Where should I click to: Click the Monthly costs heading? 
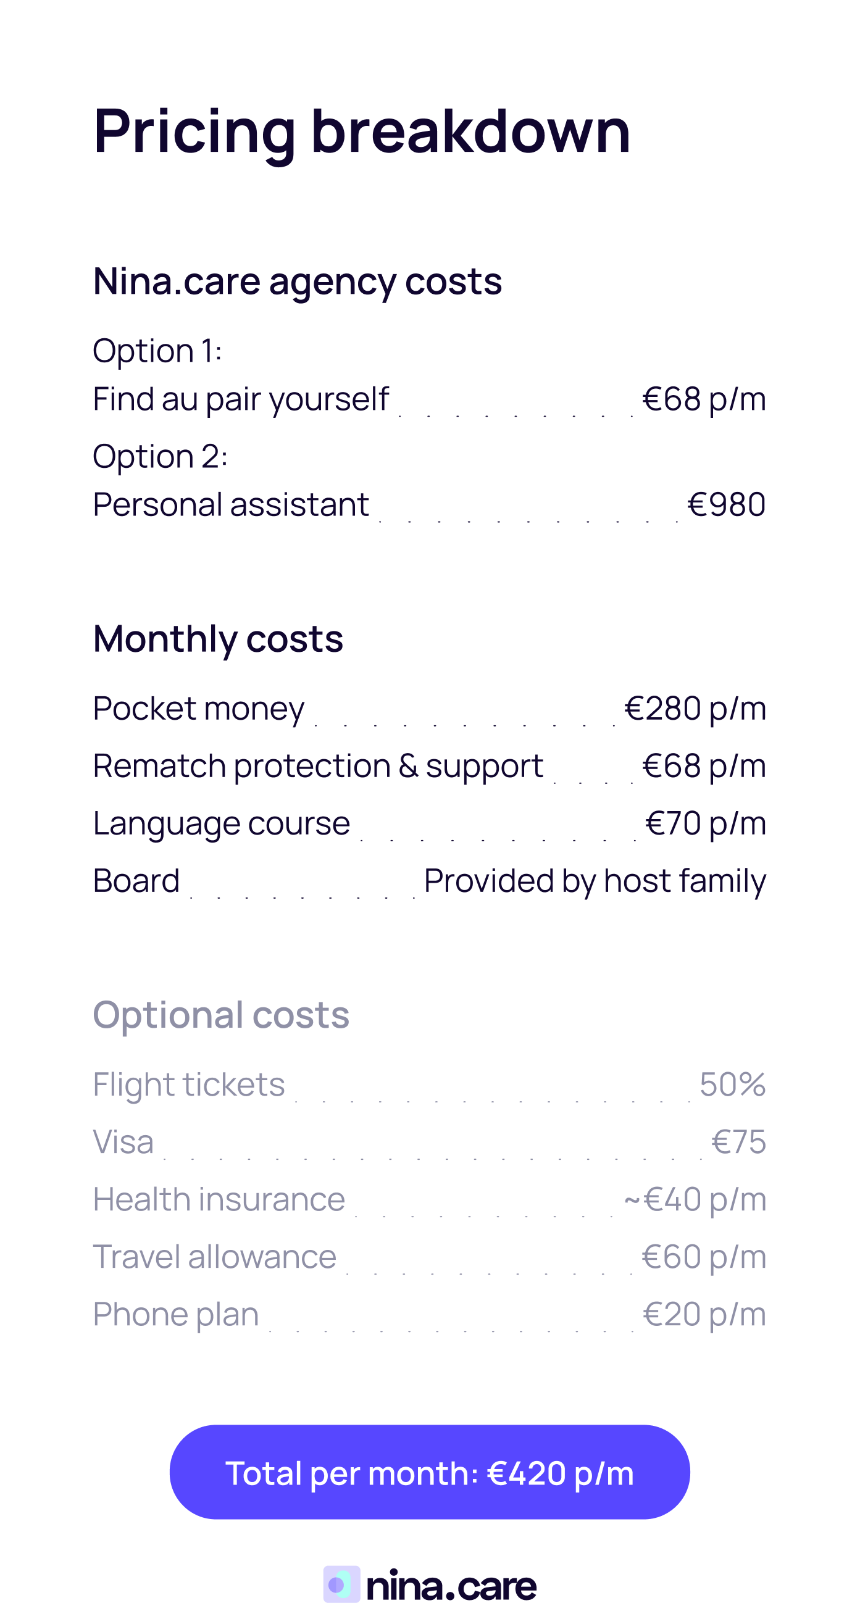click(218, 639)
